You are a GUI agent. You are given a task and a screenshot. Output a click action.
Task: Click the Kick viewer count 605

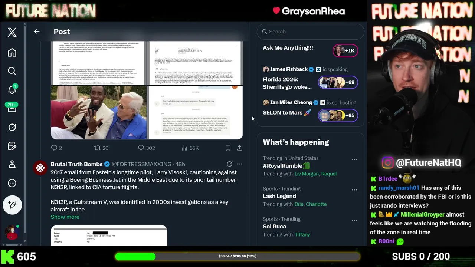point(26,257)
